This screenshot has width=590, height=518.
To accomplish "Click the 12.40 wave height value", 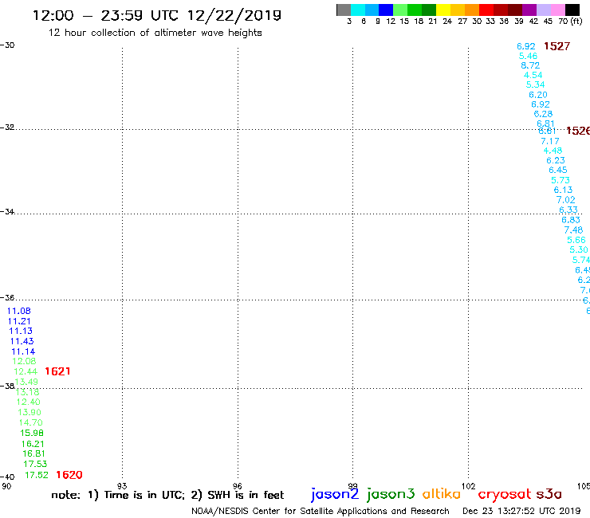I will [x=28, y=402].
